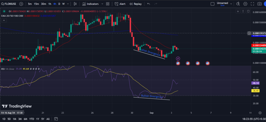This screenshot has height=122, width=266.
Task: Collapse the indicator legend chevron
Action: pos(4,20)
